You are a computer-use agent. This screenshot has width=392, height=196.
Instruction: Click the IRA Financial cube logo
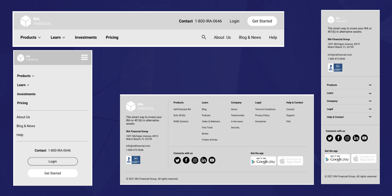[26, 20]
